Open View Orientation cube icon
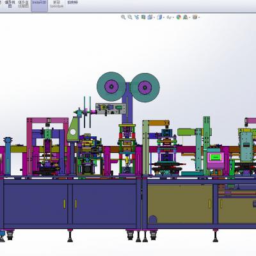 pyautogui.click(x=150, y=17)
